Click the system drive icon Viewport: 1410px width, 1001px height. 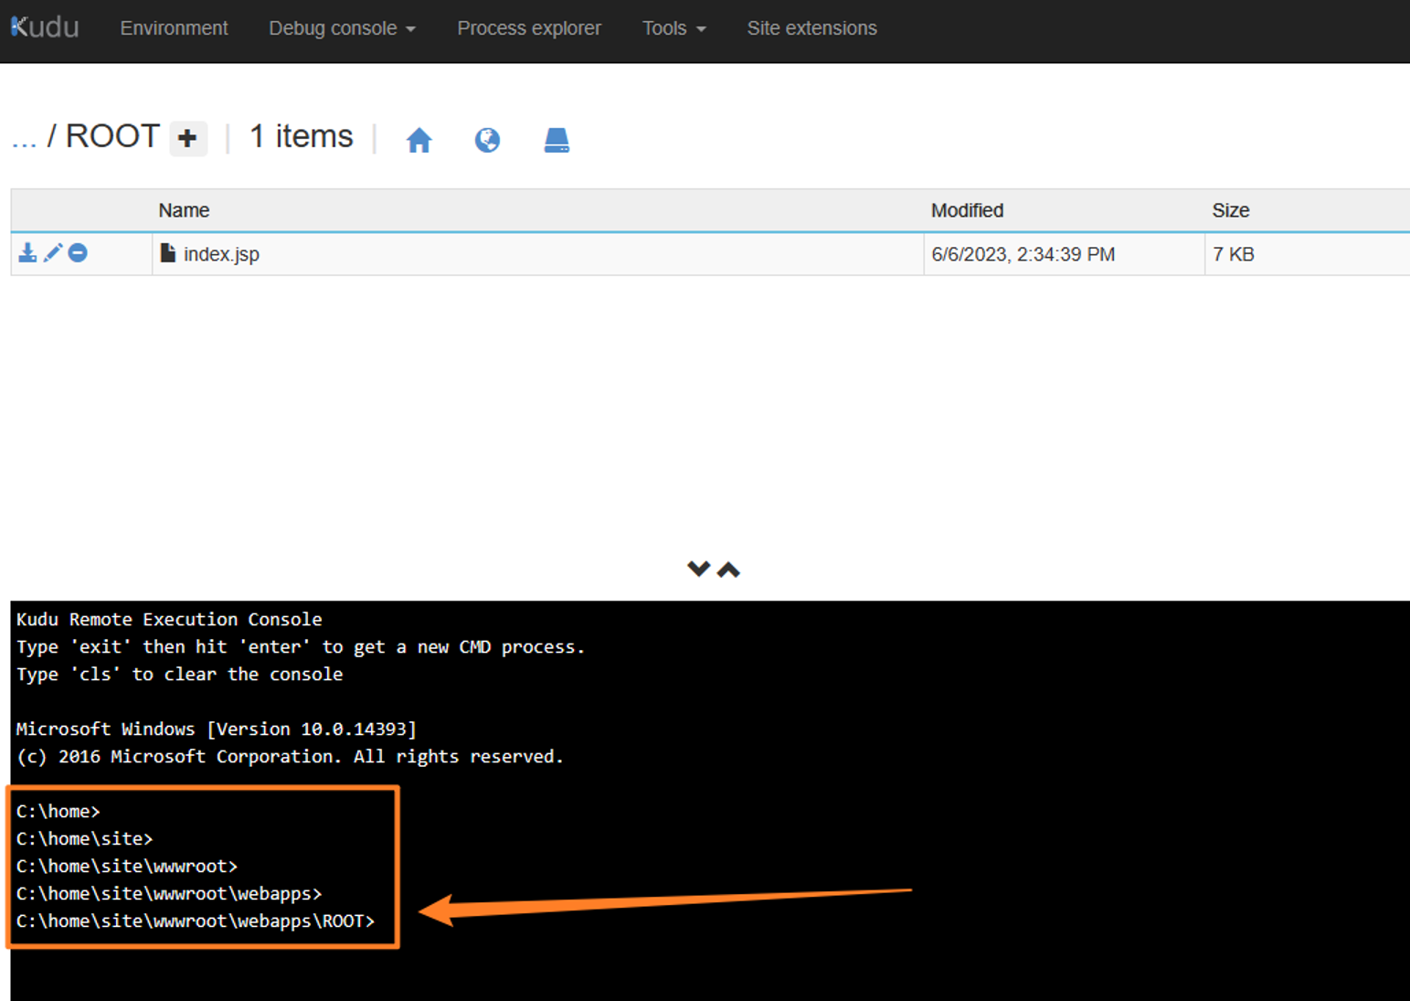(x=557, y=140)
